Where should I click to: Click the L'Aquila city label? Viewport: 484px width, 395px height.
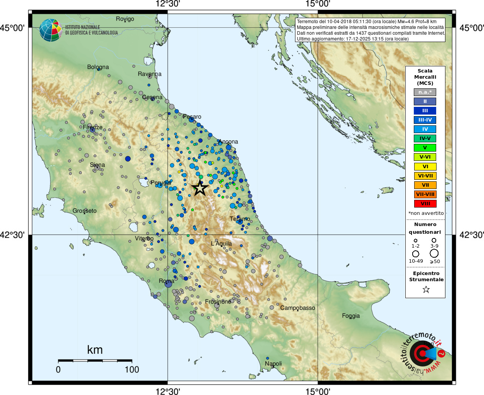click(x=221, y=244)
